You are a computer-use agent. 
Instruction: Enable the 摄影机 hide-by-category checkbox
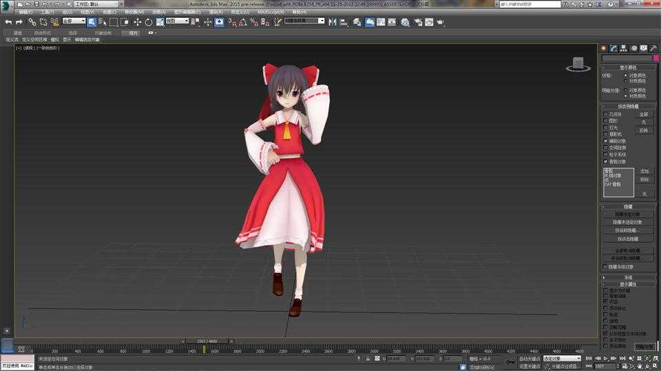[x=605, y=134]
